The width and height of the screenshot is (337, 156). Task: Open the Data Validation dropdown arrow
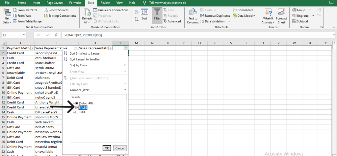229,21
